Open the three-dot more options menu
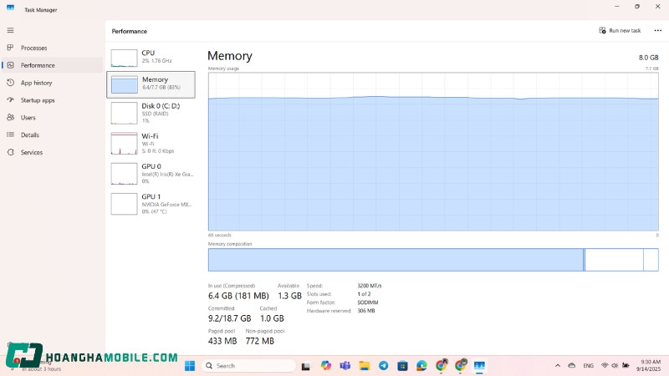Viewport: 669px width, 376px height. pos(657,31)
